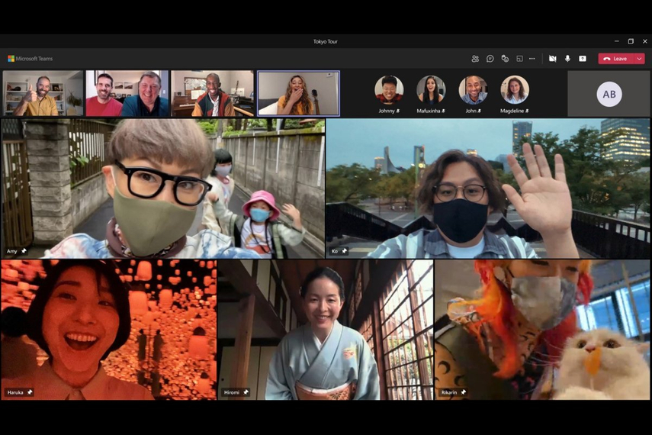The image size is (652, 435).
Task: Toggle the camera on or off
Action: click(x=552, y=59)
